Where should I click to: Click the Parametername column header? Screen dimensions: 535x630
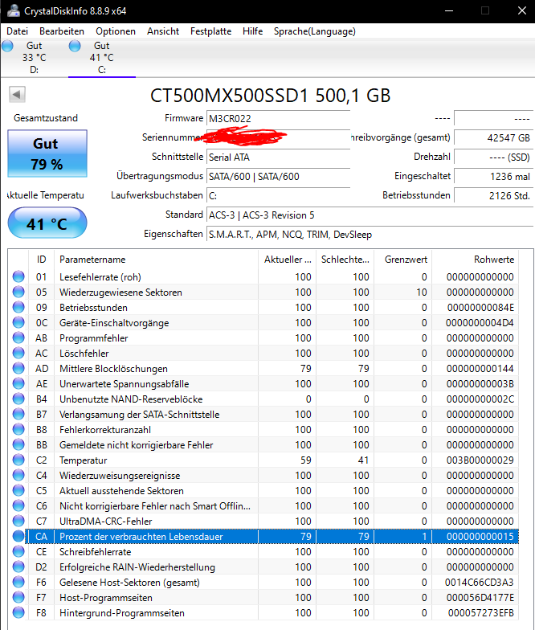[156, 260]
